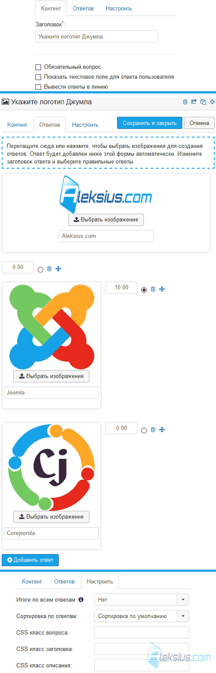Toggle Вывести ответы в линию checkbox
Screen dimensions: 216x673
[x=38, y=87]
